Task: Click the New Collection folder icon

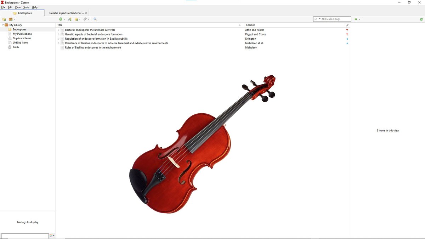Action: (4, 19)
